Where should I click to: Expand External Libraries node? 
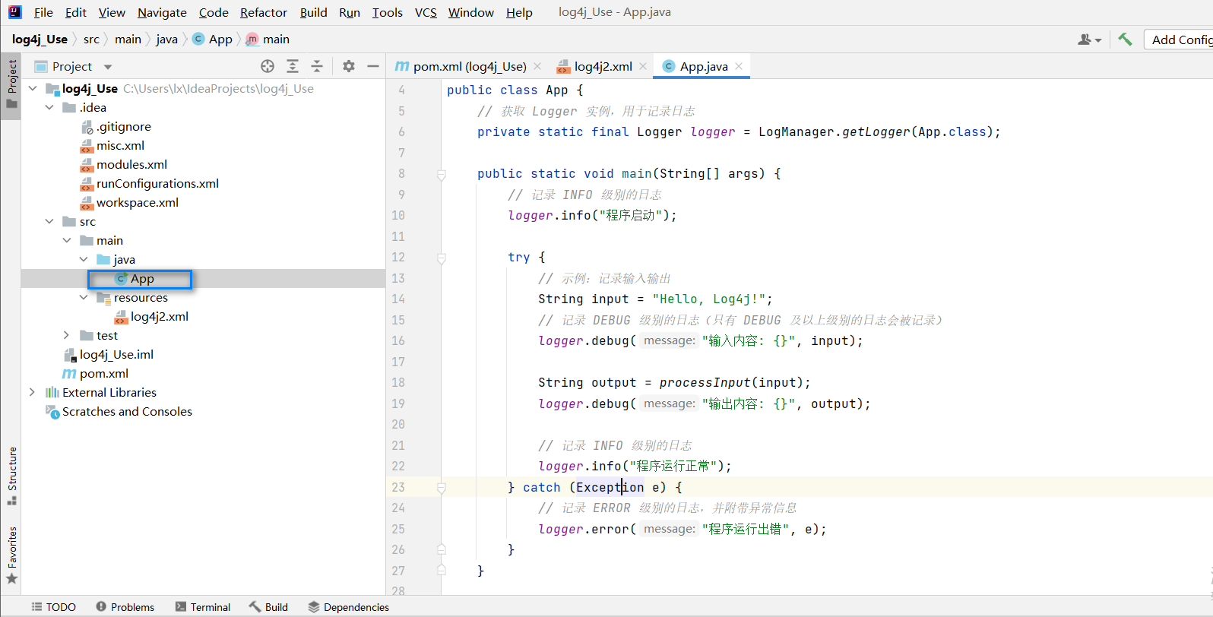tap(33, 393)
